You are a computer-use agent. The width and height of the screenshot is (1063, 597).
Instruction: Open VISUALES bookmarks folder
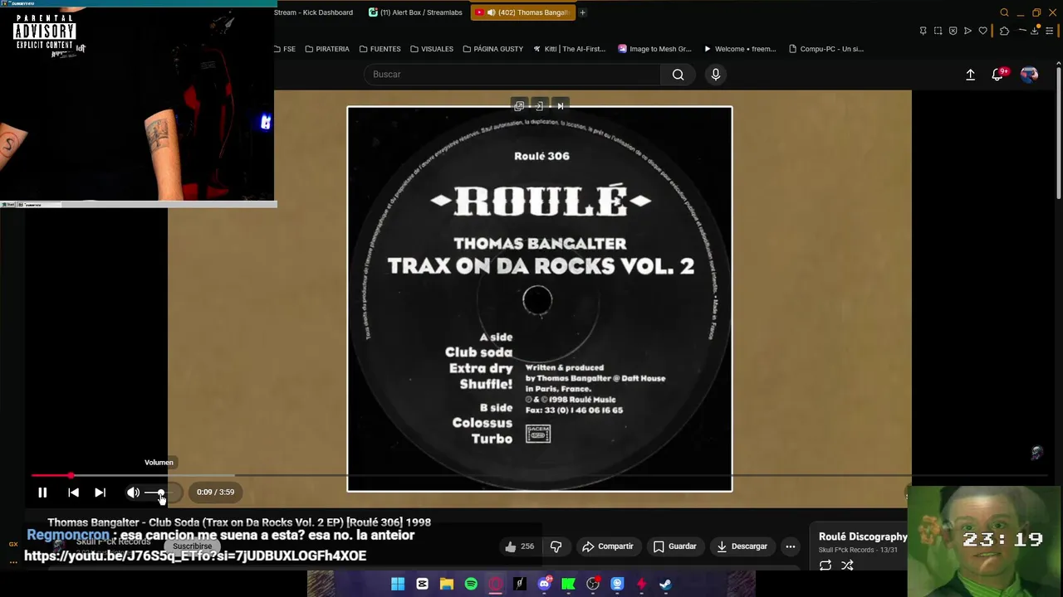point(432,49)
